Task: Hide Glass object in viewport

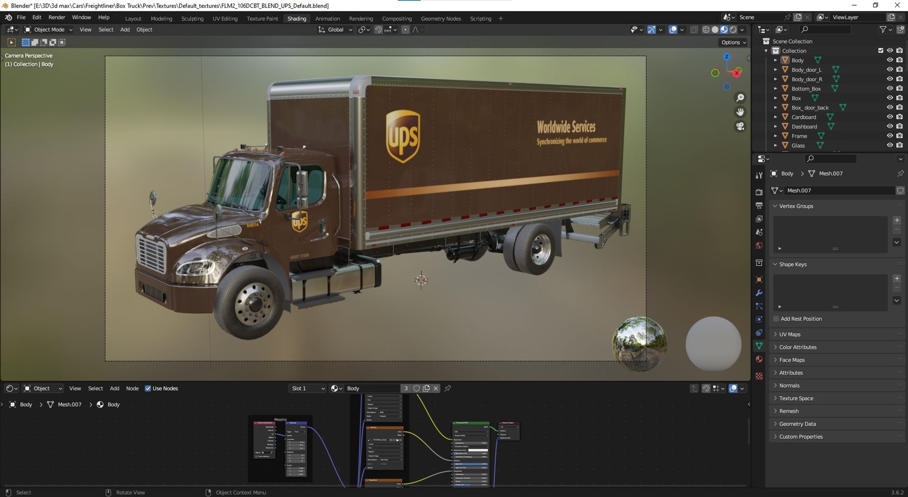Action: tap(890, 145)
